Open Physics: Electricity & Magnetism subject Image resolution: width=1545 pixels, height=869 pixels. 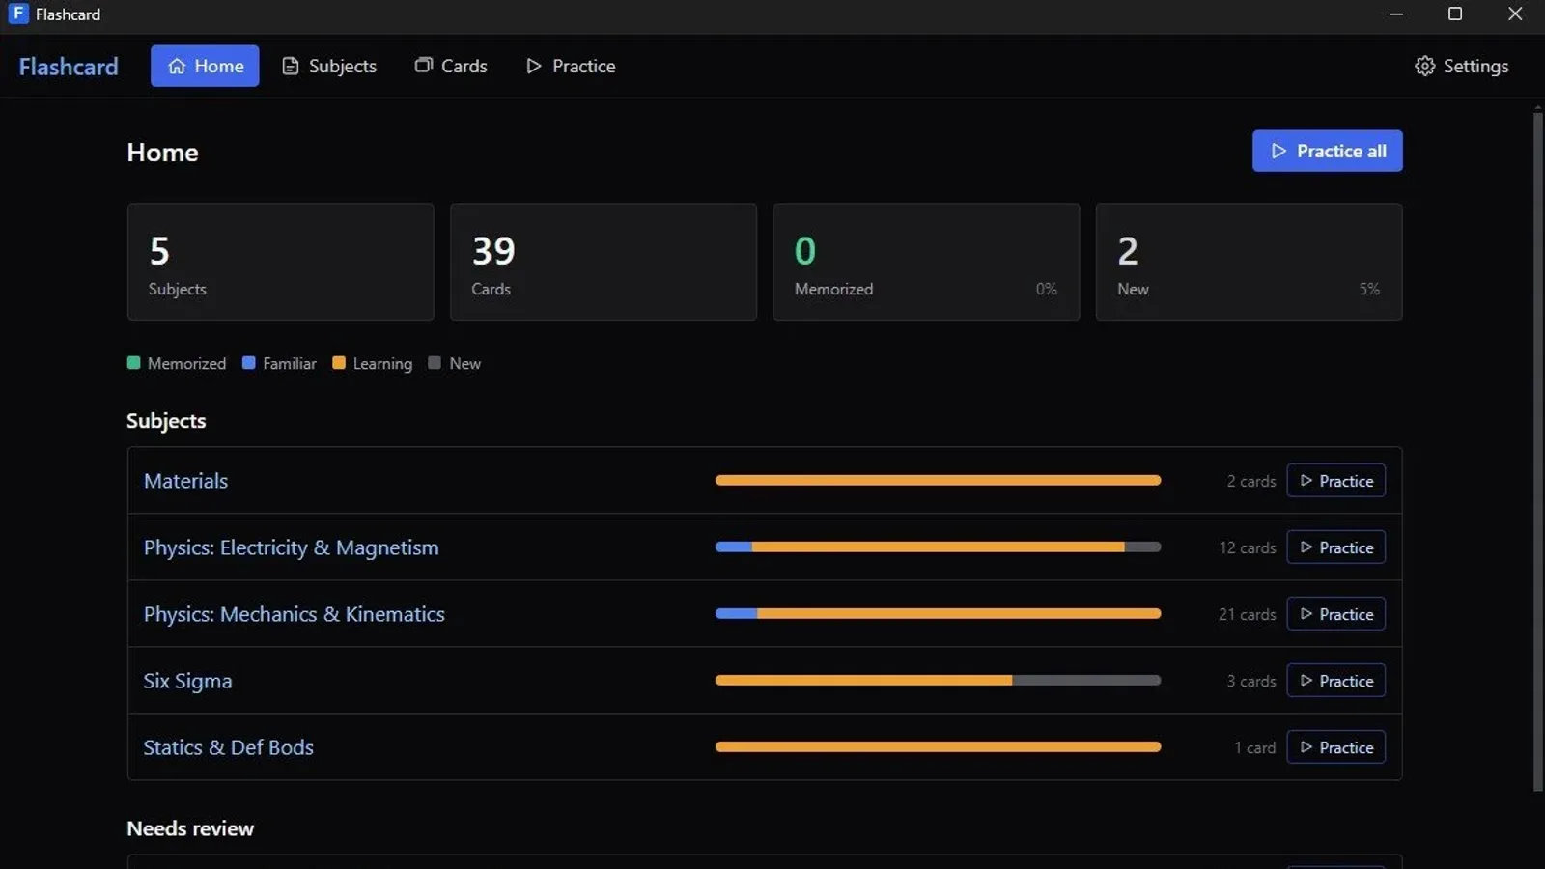pyautogui.click(x=291, y=547)
